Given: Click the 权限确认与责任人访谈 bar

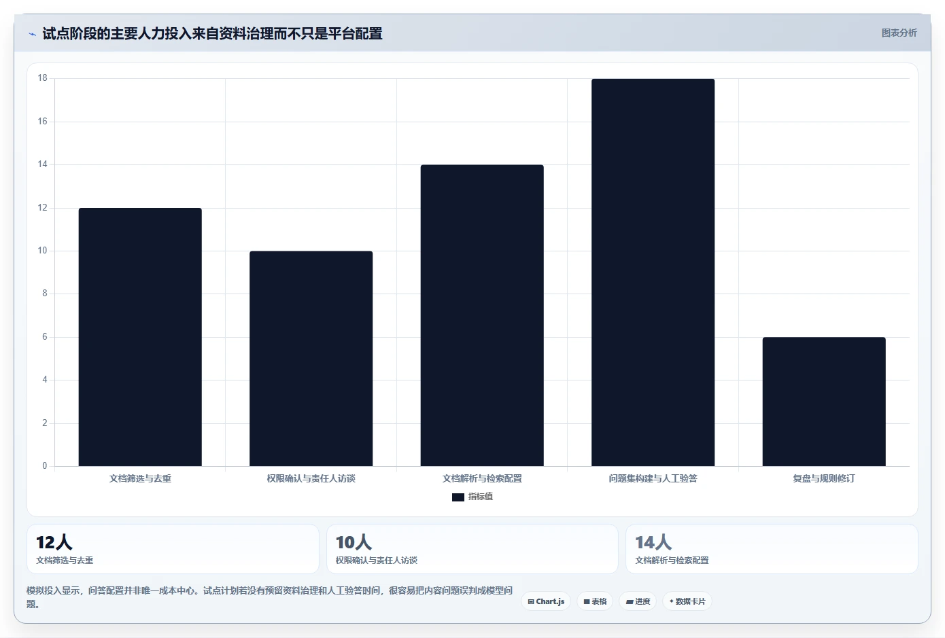Looking at the screenshot, I should (x=311, y=359).
